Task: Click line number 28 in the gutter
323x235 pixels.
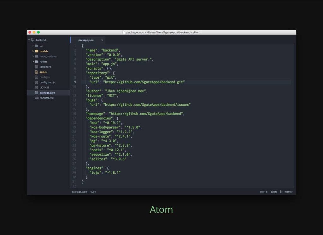Action: tap(74, 168)
